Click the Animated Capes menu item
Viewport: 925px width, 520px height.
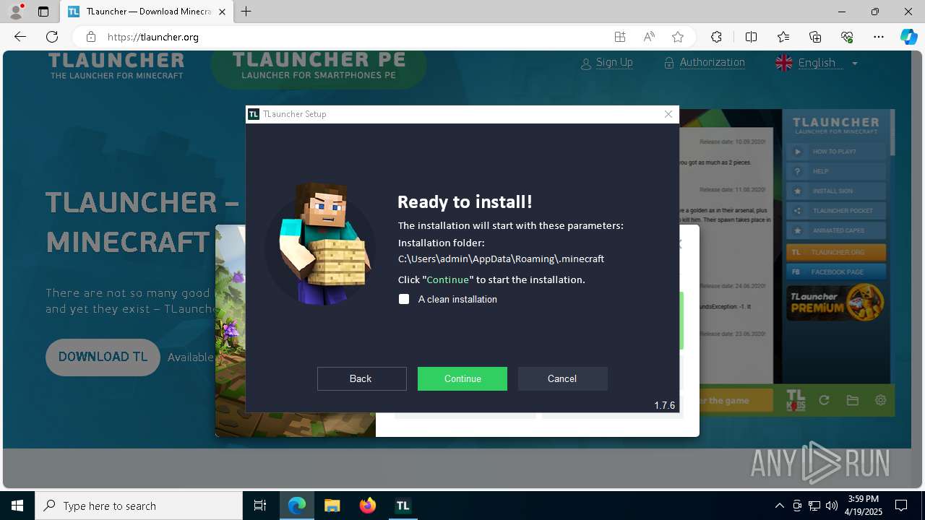click(835, 231)
